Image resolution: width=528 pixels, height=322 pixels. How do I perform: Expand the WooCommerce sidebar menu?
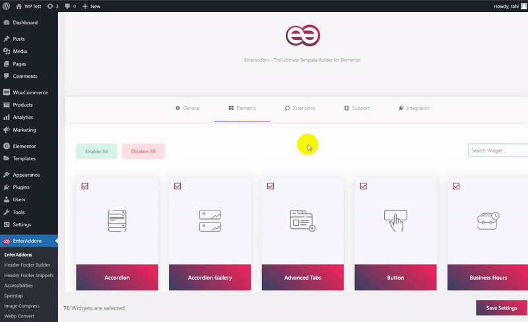coord(30,92)
